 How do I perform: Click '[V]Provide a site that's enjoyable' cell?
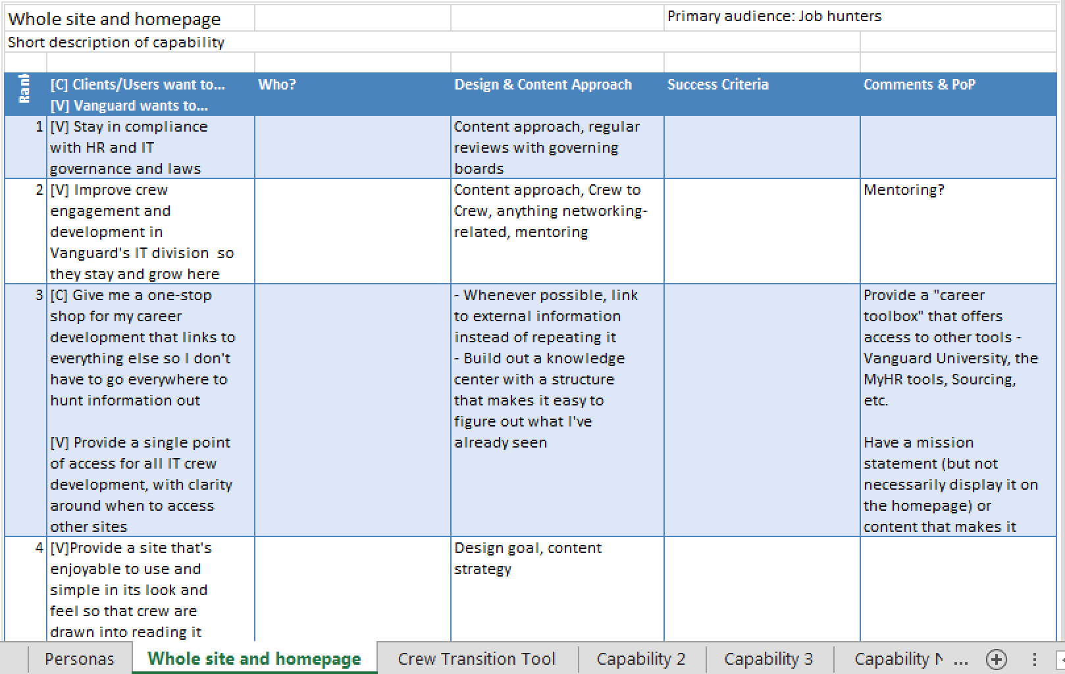click(151, 590)
